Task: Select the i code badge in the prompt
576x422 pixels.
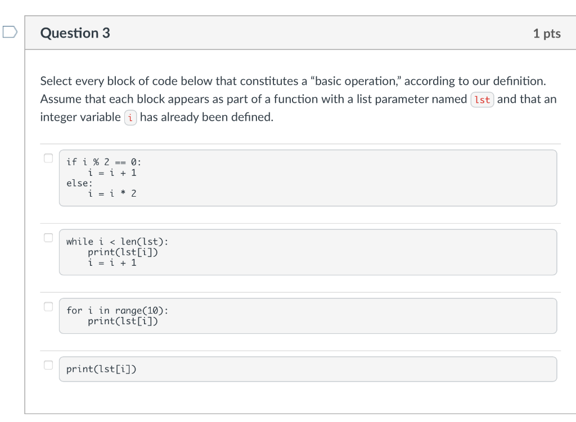Action: pos(130,117)
